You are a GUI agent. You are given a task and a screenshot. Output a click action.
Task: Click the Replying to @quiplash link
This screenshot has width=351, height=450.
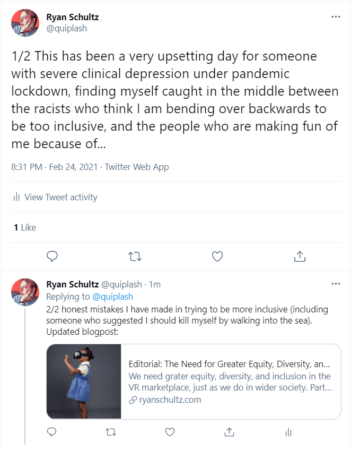[113, 296]
